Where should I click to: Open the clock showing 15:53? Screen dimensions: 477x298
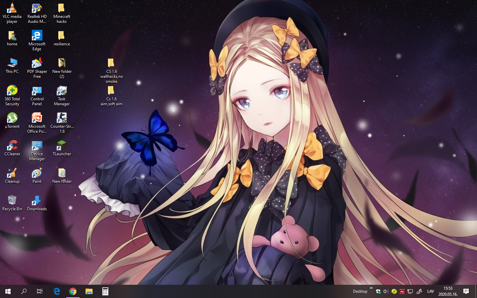[x=448, y=291]
